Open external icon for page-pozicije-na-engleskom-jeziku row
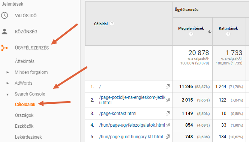249x142 pixels. [168, 100]
